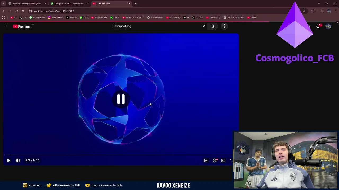Open YouTube account avatar menu

tap(328, 26)
